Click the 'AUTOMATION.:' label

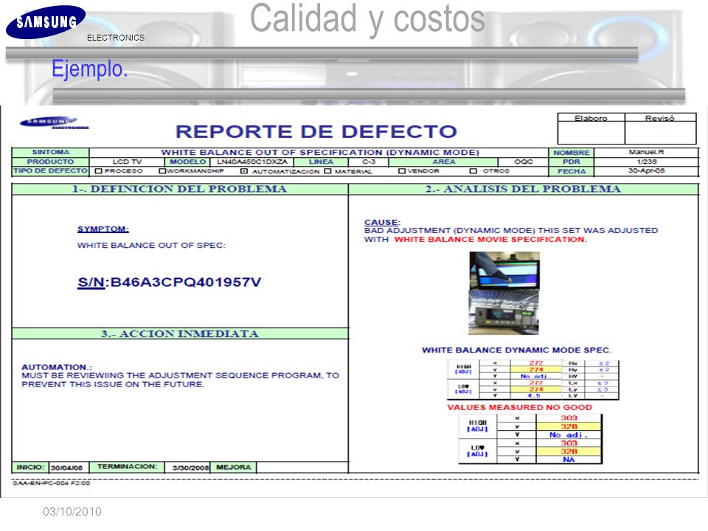pos(57,367)
